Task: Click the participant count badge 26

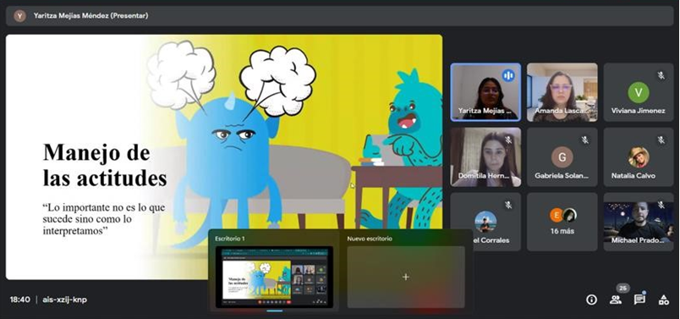Action: click(623, 289)
